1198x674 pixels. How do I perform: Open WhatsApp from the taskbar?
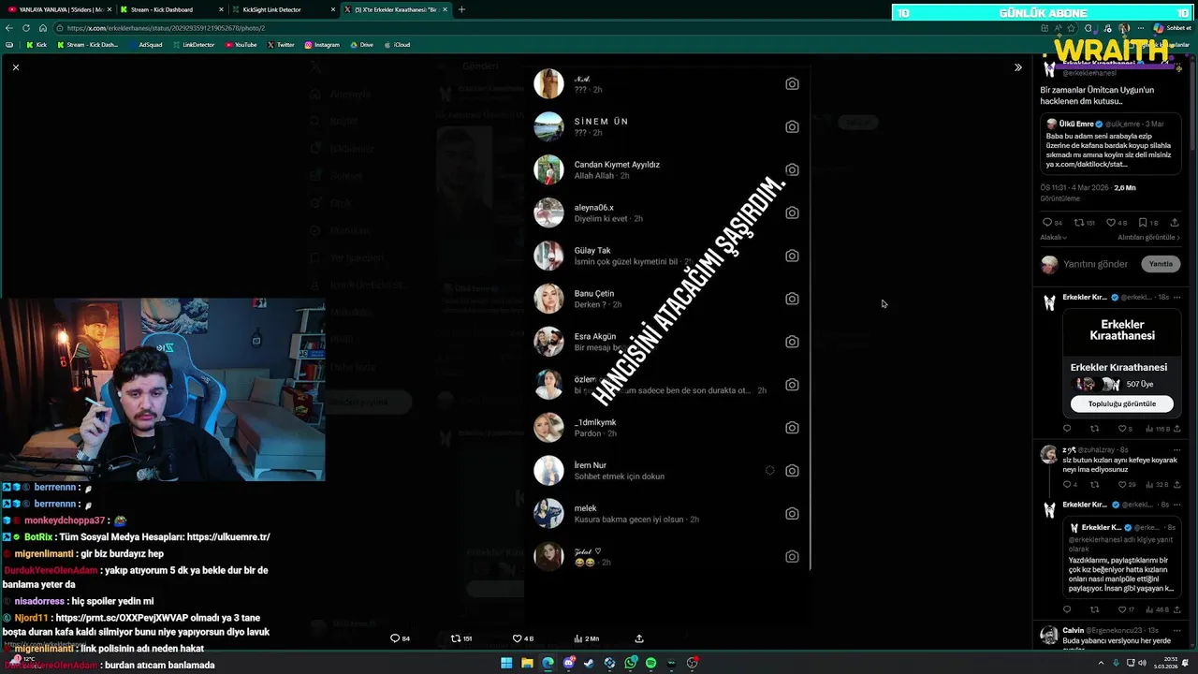coord(630,663)
